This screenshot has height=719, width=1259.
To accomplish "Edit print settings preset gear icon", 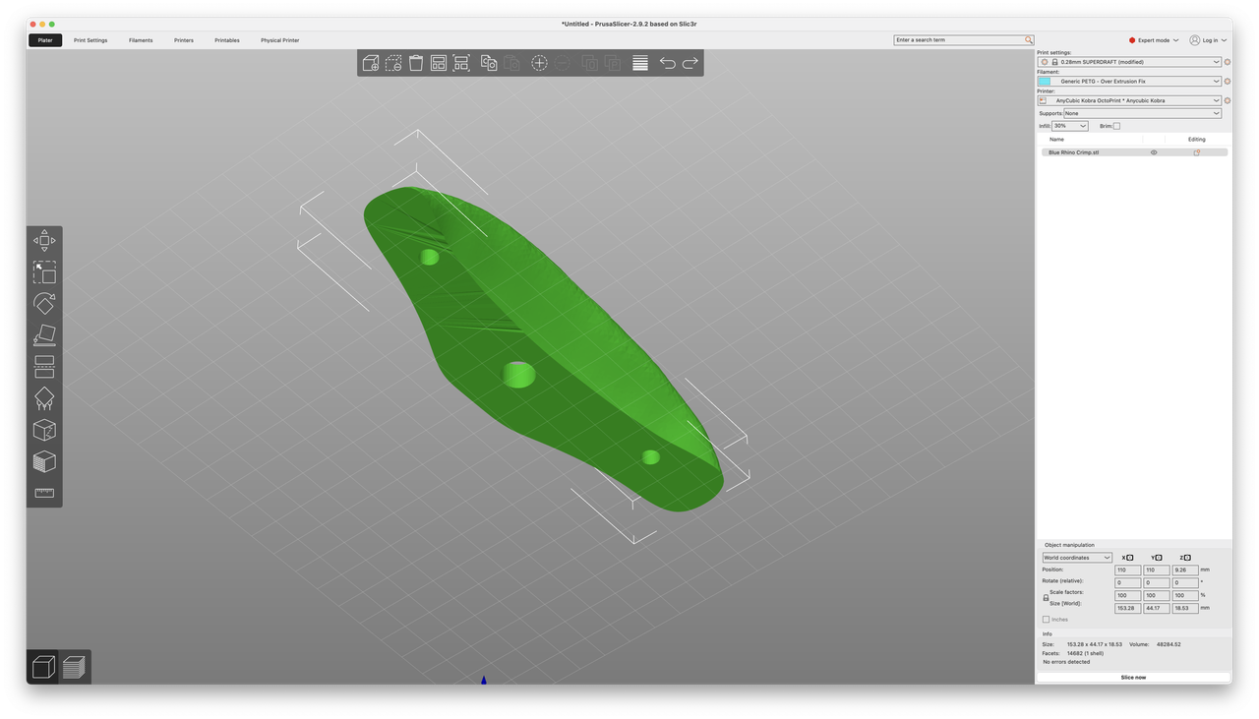I will tap(1228, 62).
